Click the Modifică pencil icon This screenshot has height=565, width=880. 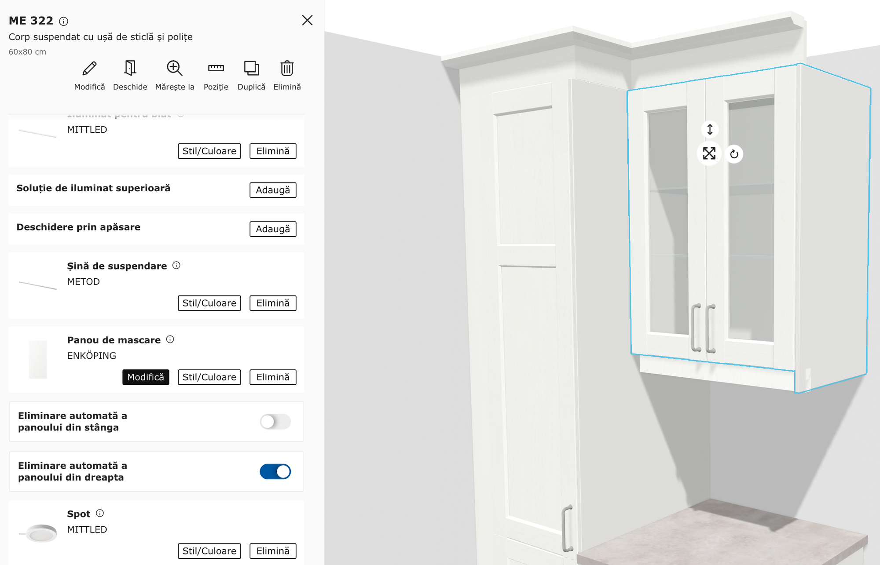click(x=89, y=69)
